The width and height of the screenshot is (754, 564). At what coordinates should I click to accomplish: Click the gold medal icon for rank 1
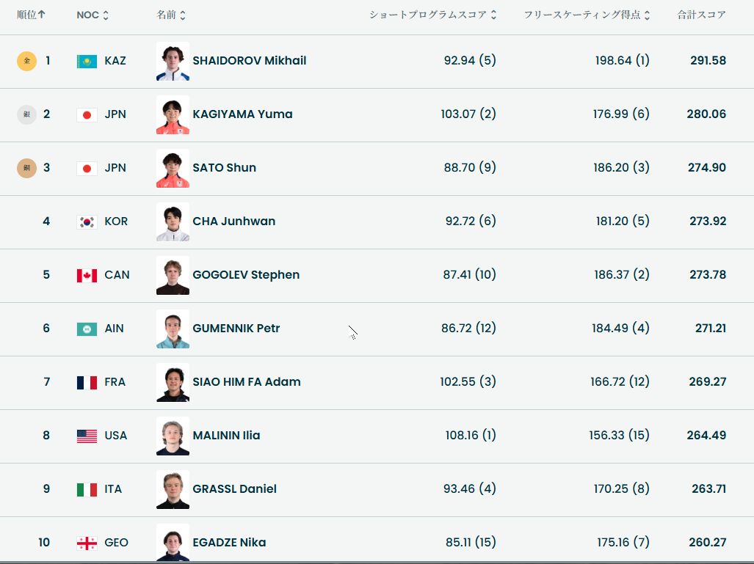pyautogui.click(x=26, y=61)
